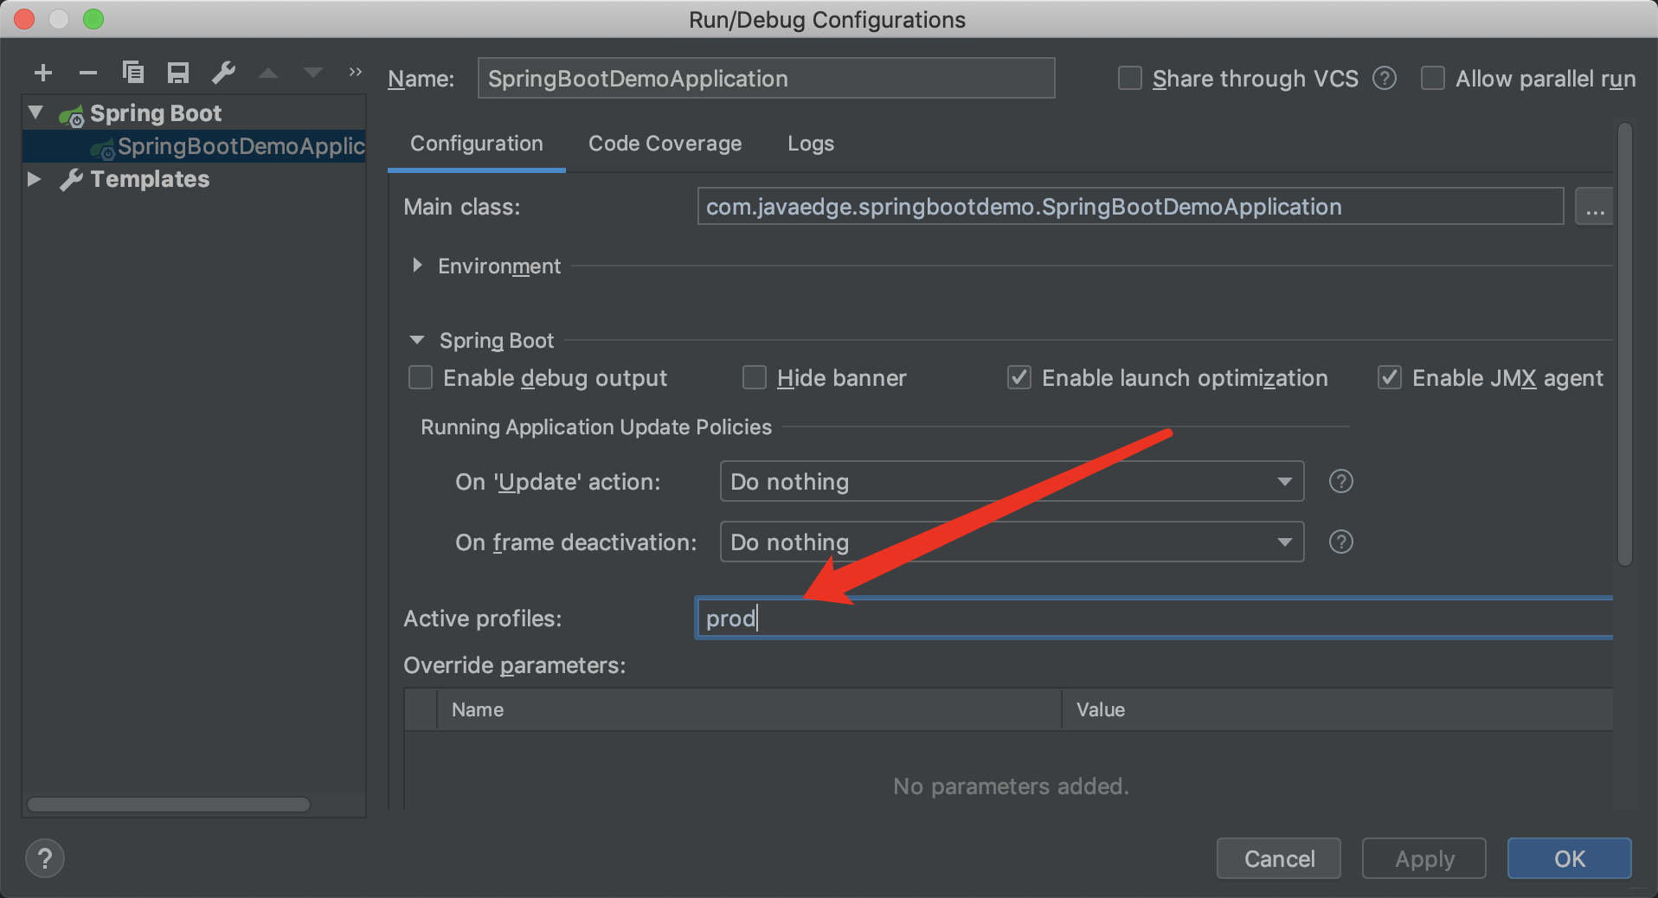Select SpringBootDemoApplic in the configurations tree
1658x898 pixels.
coord(194,146)
